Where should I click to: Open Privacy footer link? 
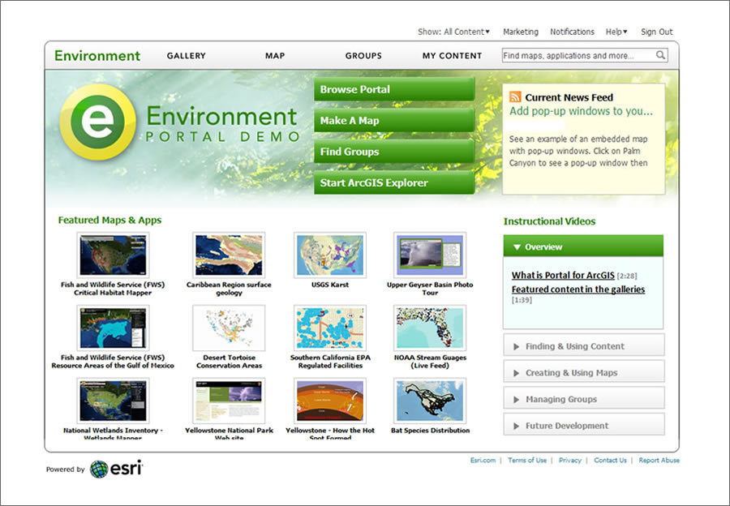(570, 460)
